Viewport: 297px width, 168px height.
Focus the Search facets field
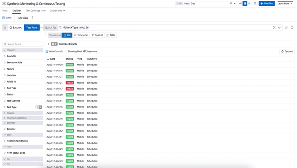coord(23,44)
